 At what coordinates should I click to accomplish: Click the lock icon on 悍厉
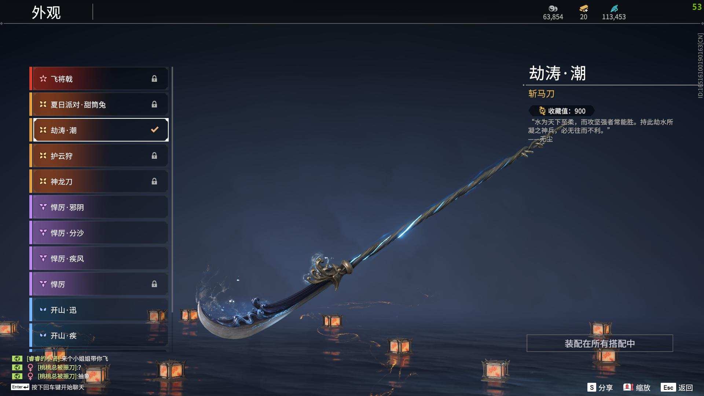[154, 284]
